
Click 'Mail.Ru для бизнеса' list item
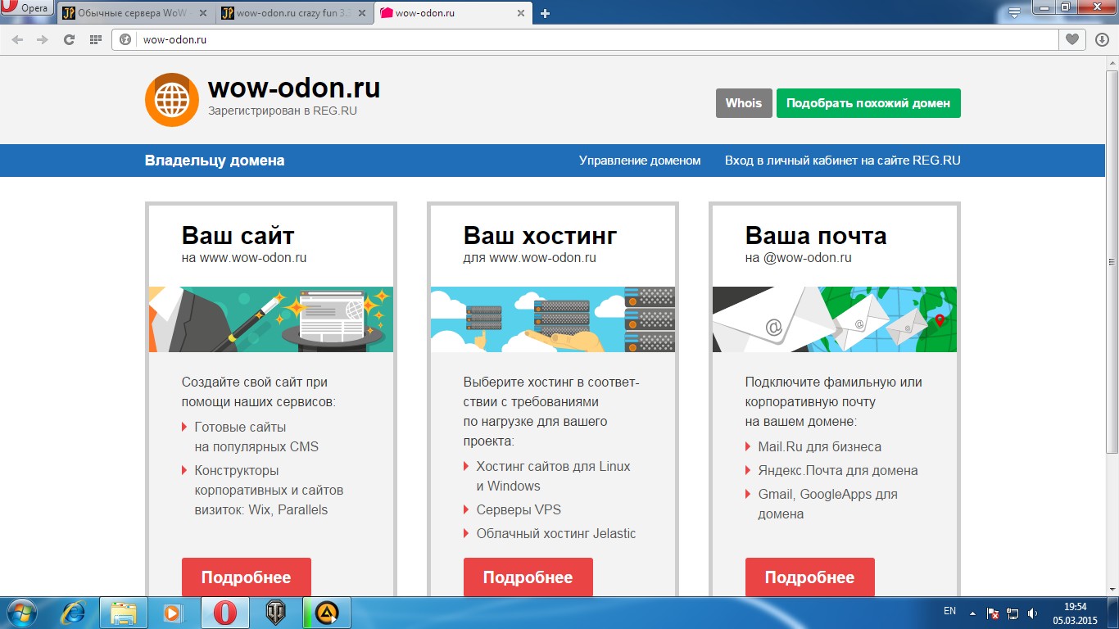pyautogui.click(x=819, y=446)
